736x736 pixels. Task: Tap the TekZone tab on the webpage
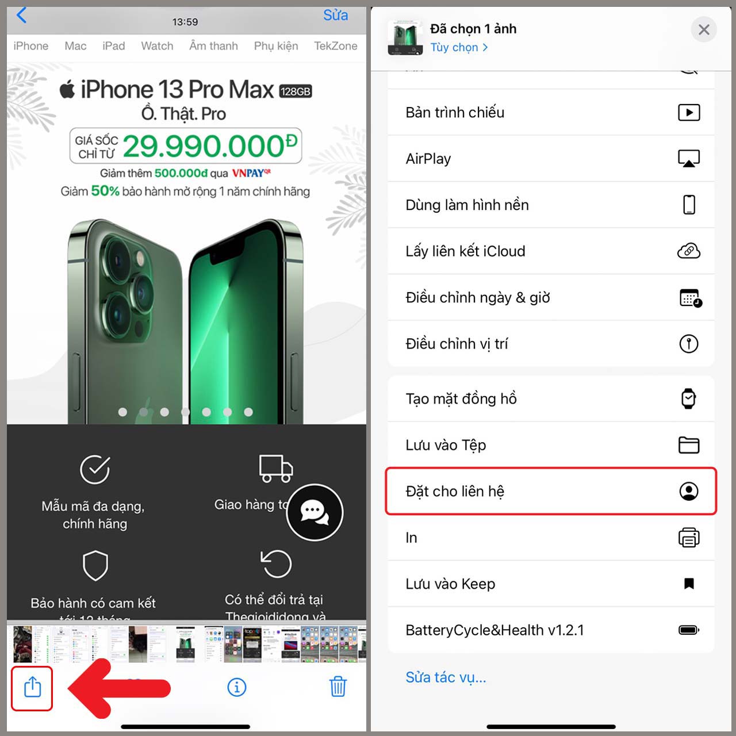[335, 46]
